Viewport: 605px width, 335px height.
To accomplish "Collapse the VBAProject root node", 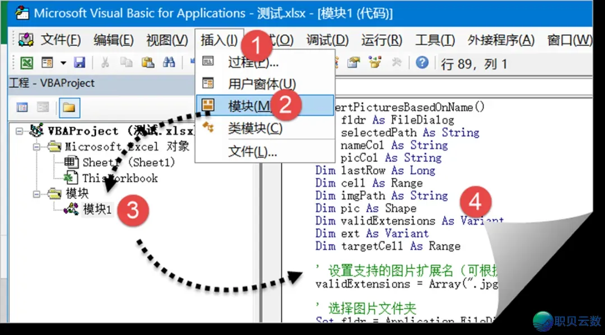I will coord(19,131).
